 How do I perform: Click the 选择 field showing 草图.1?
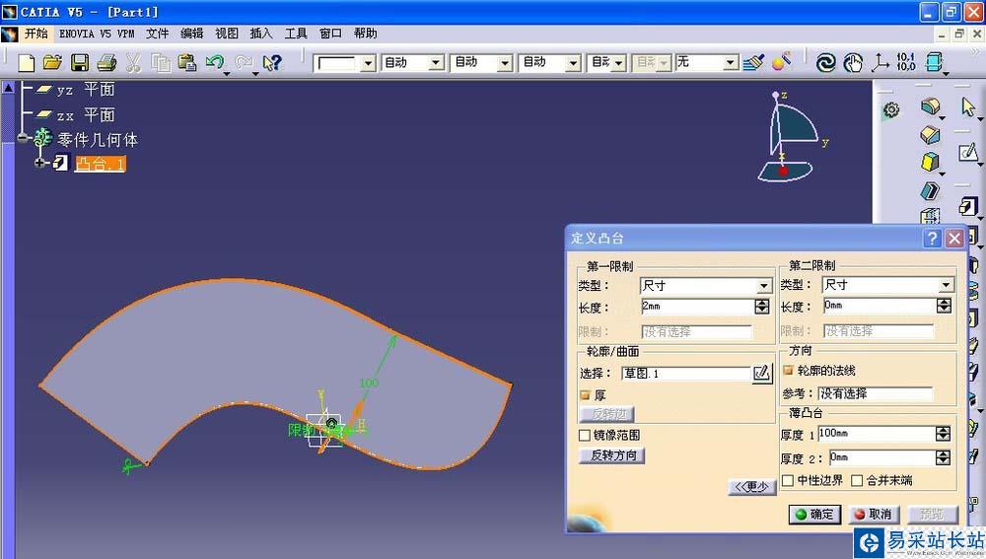point(686,374)
